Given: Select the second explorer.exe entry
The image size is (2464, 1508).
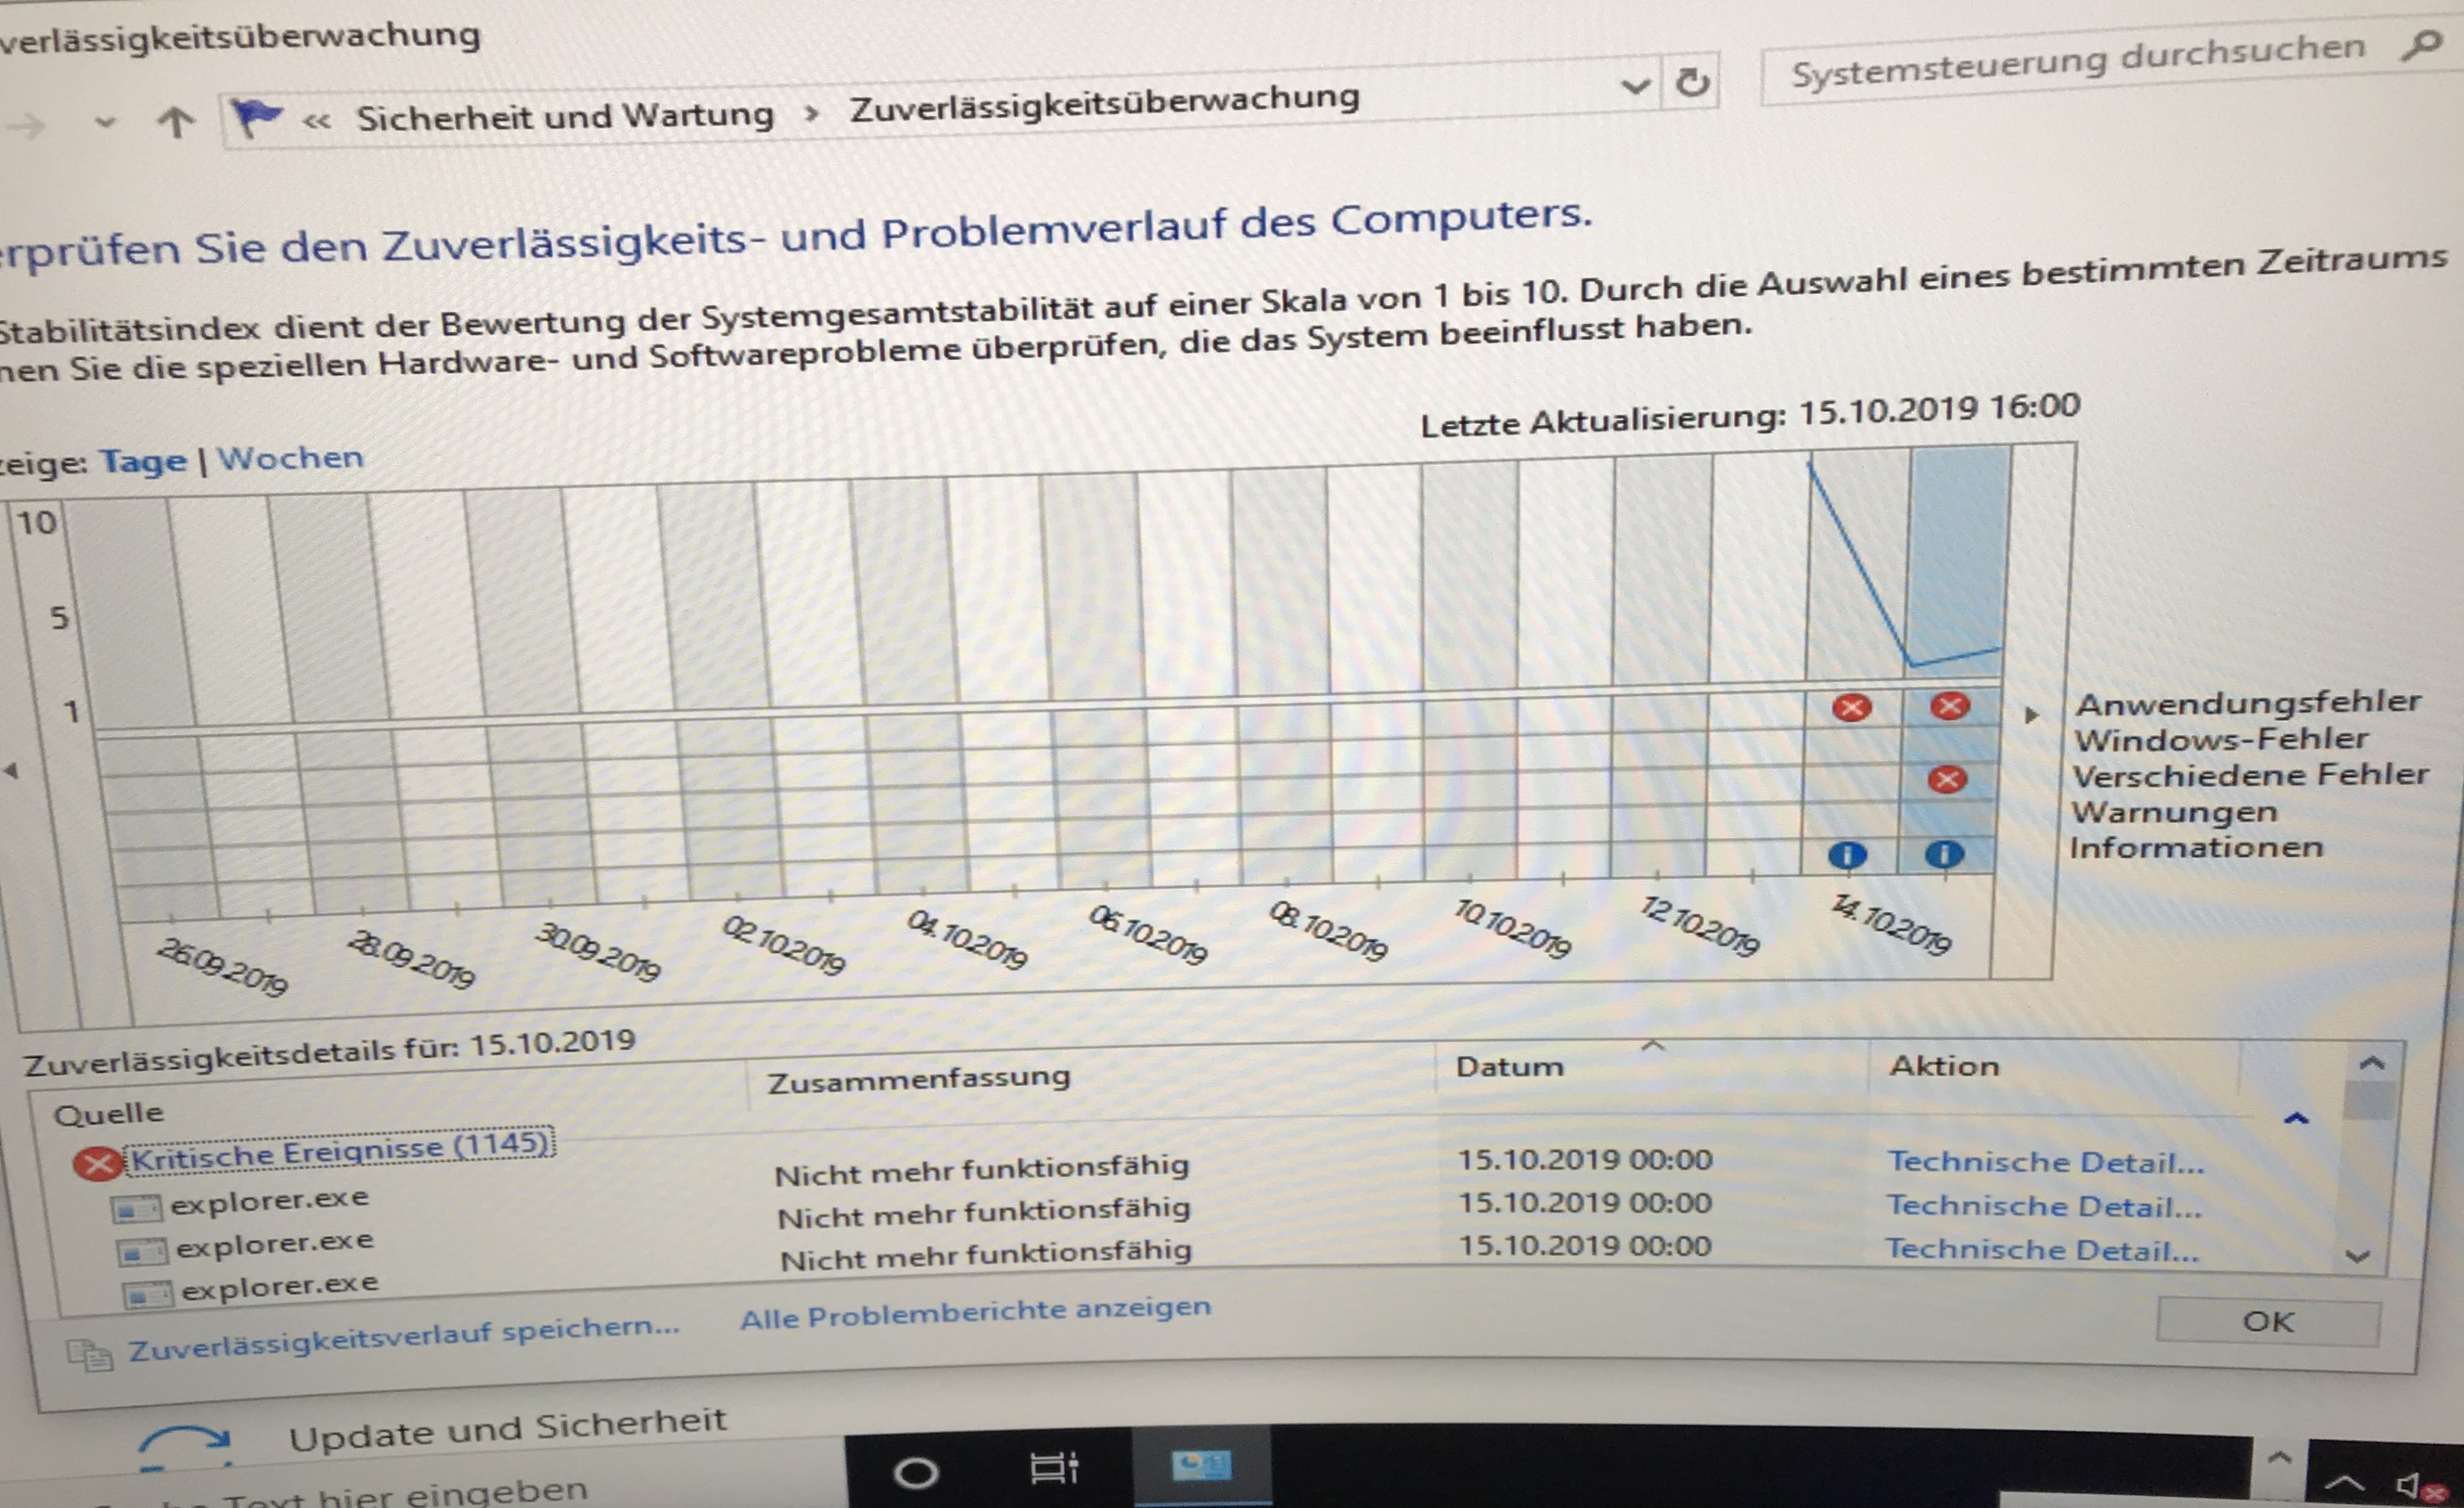Looking at the screenshot, I should (x=275, y=1244).
